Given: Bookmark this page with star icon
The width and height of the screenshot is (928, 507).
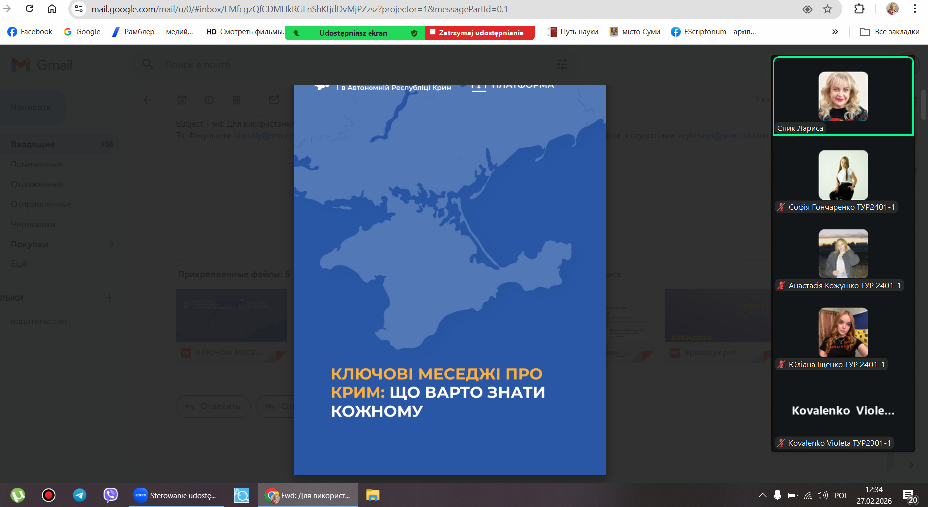Looking at the screenshot, I should 827,9.
